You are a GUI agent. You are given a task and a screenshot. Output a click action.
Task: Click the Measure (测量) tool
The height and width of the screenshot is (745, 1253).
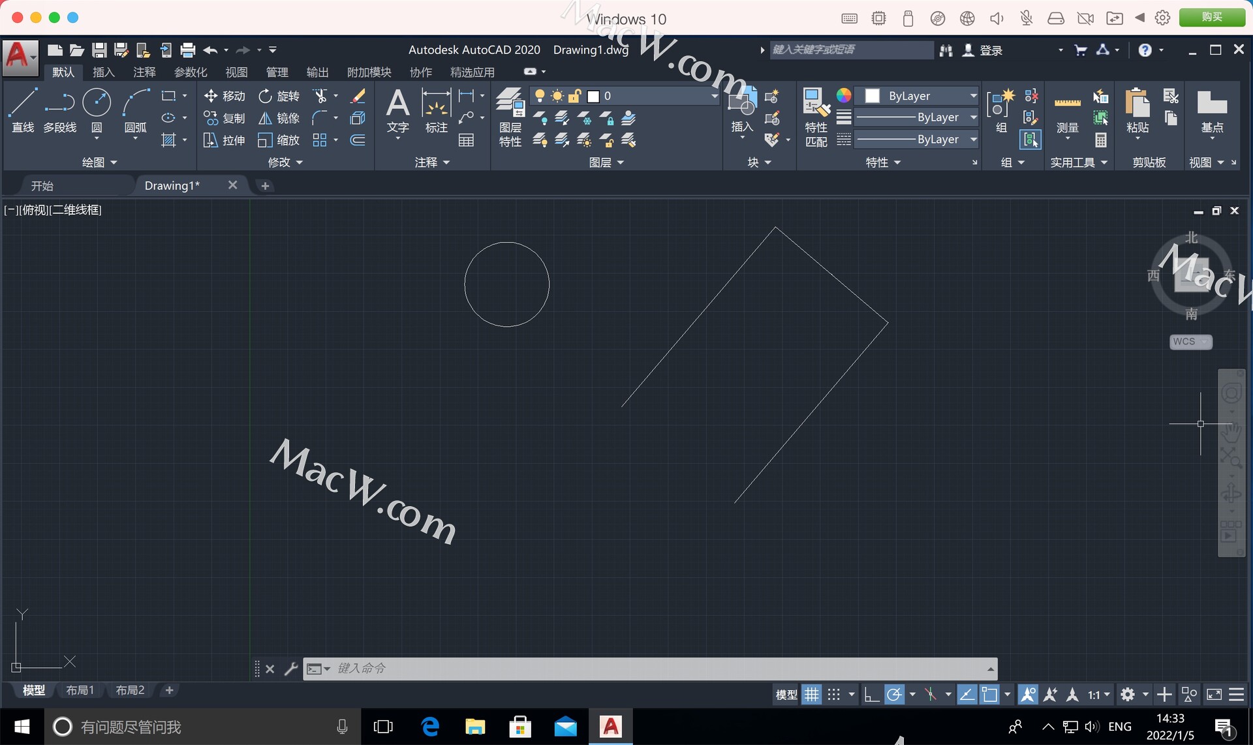1067,111
